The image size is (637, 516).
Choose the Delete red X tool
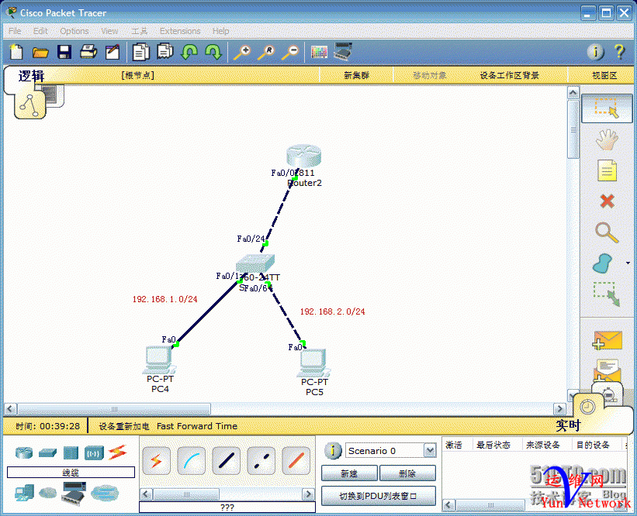(607, 201)
